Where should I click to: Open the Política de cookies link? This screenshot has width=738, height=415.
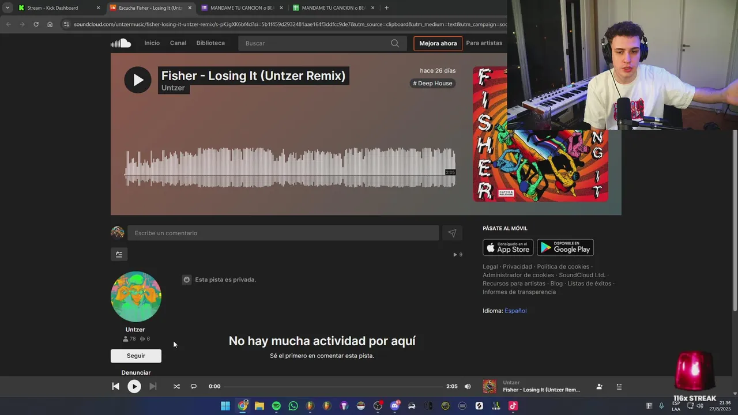(563, 267)
